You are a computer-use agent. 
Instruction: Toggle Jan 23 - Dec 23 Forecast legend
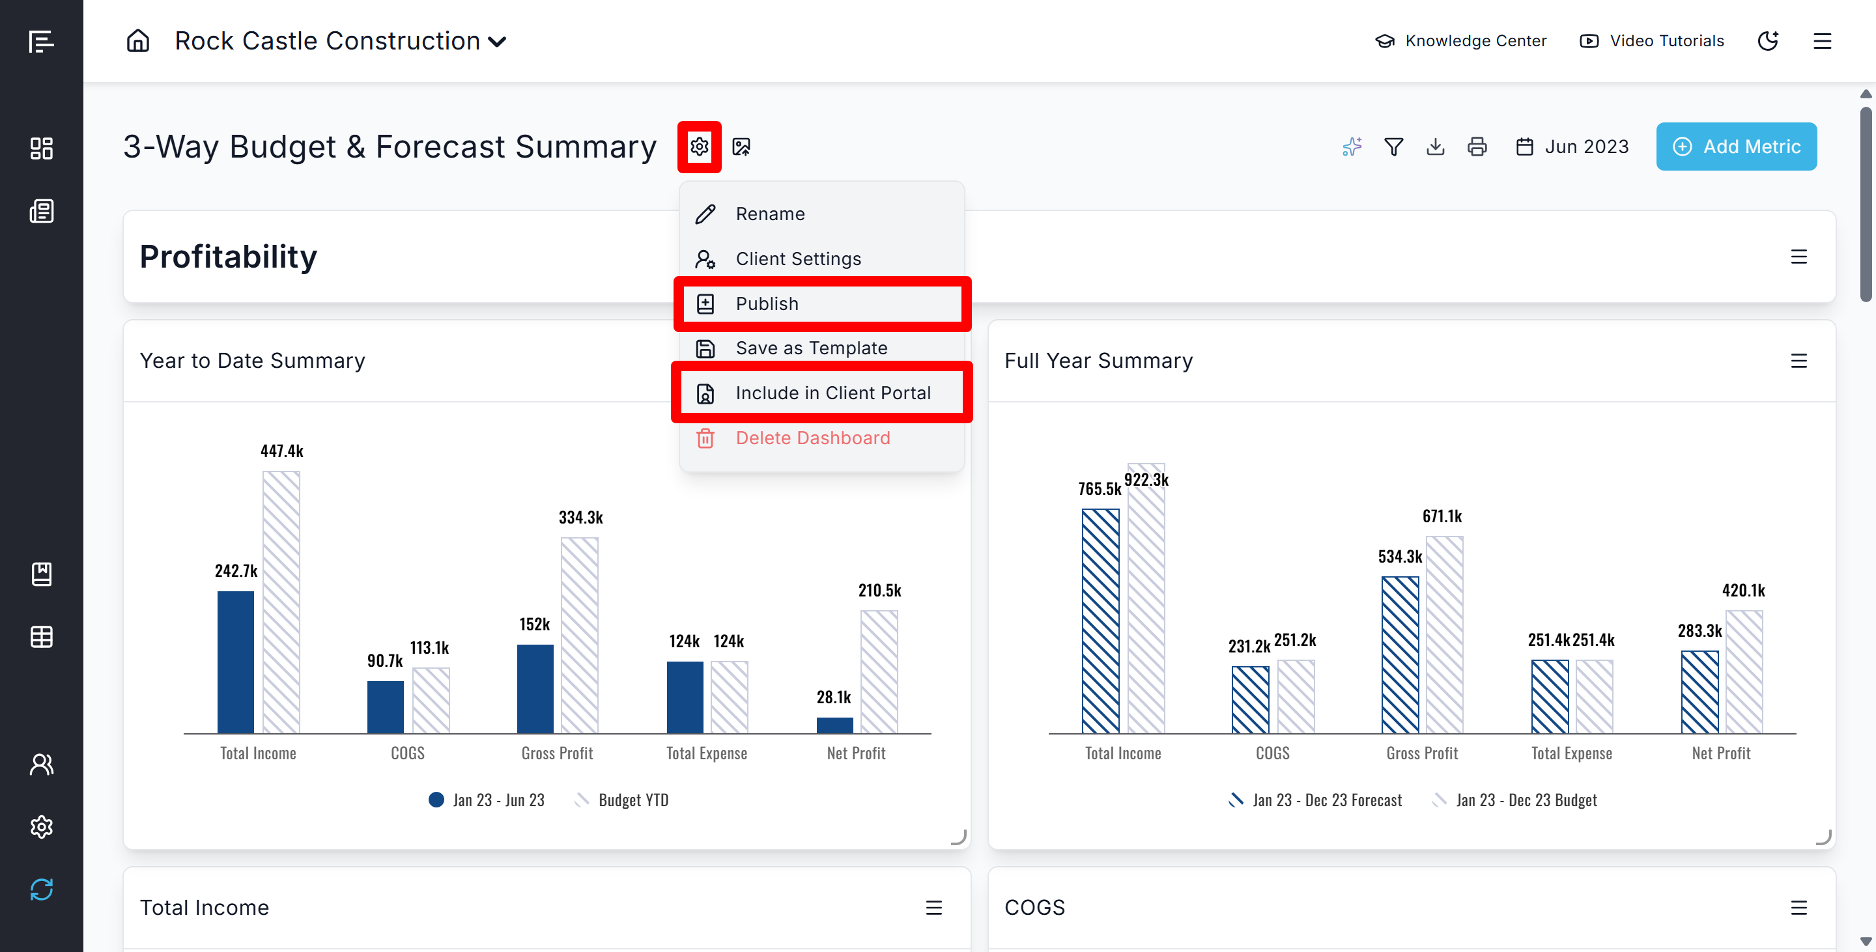[x=1315, y=800]
